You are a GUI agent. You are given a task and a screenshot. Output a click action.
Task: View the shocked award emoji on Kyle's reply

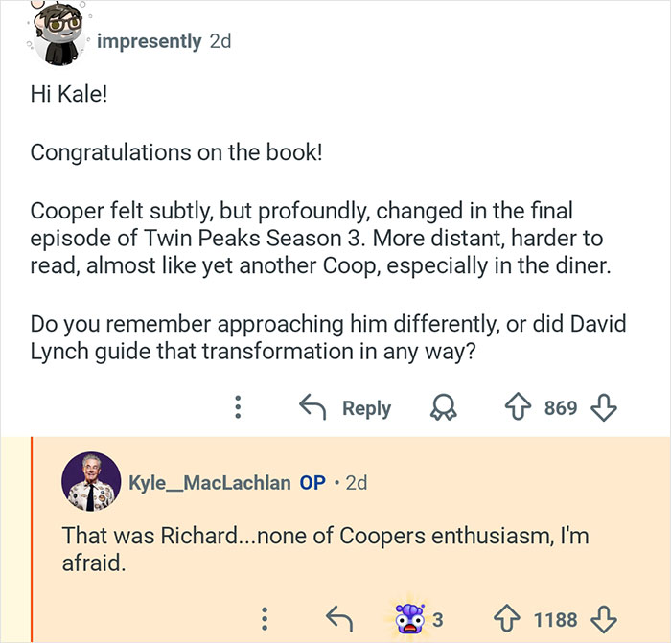point(409,616)
